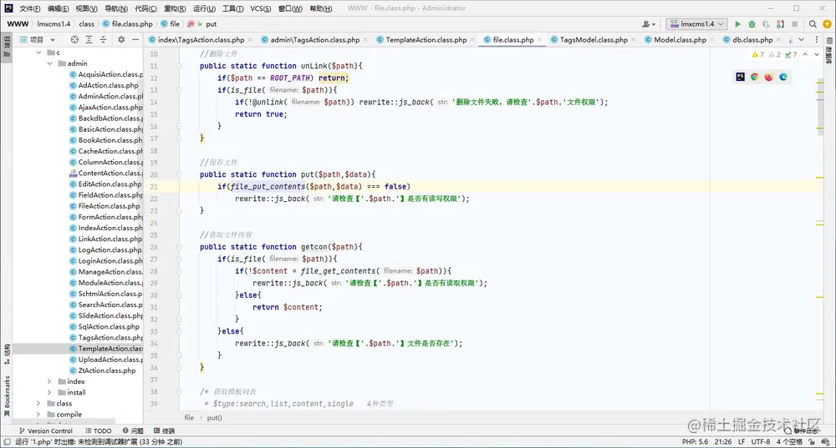
Task: Toggle TODO tool window
Action: point(99,431)
